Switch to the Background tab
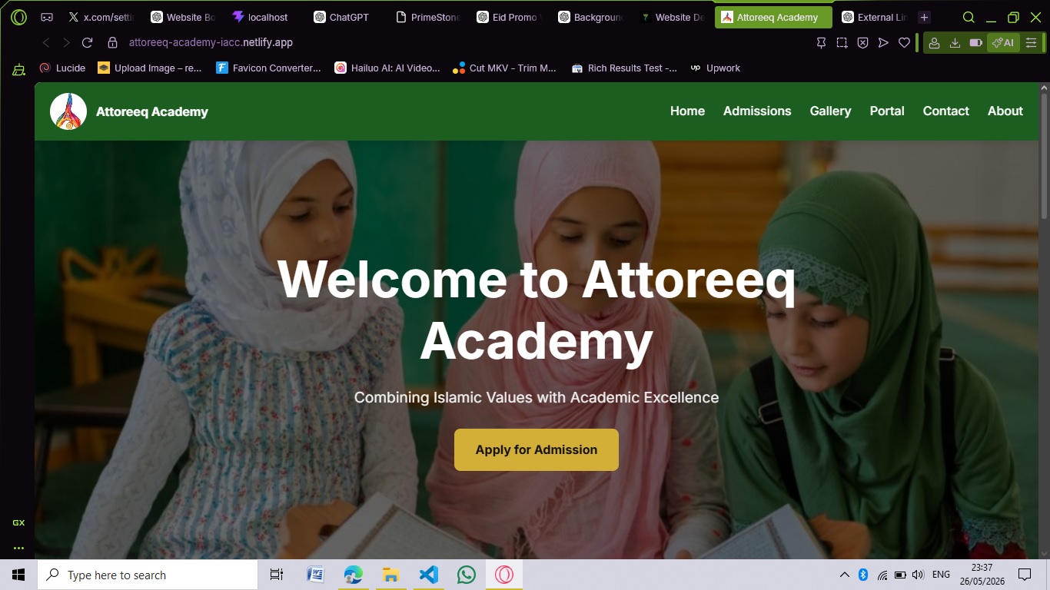The width and height of the screenshot is (1050, 590). tap(590, 17)
